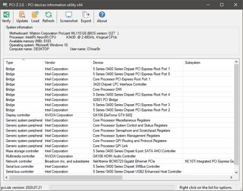
Task: Click the Processor info line
Action: pyautogui.click(x=63, y=37)
